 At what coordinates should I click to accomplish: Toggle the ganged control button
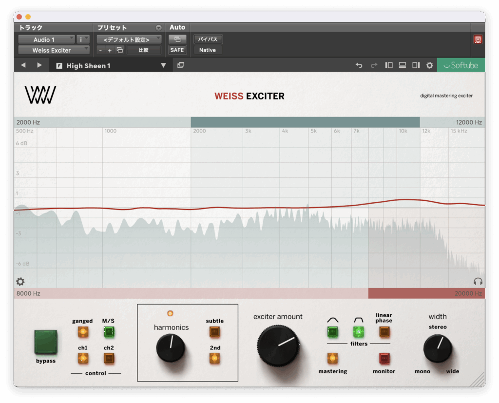[x=83, y=332]
